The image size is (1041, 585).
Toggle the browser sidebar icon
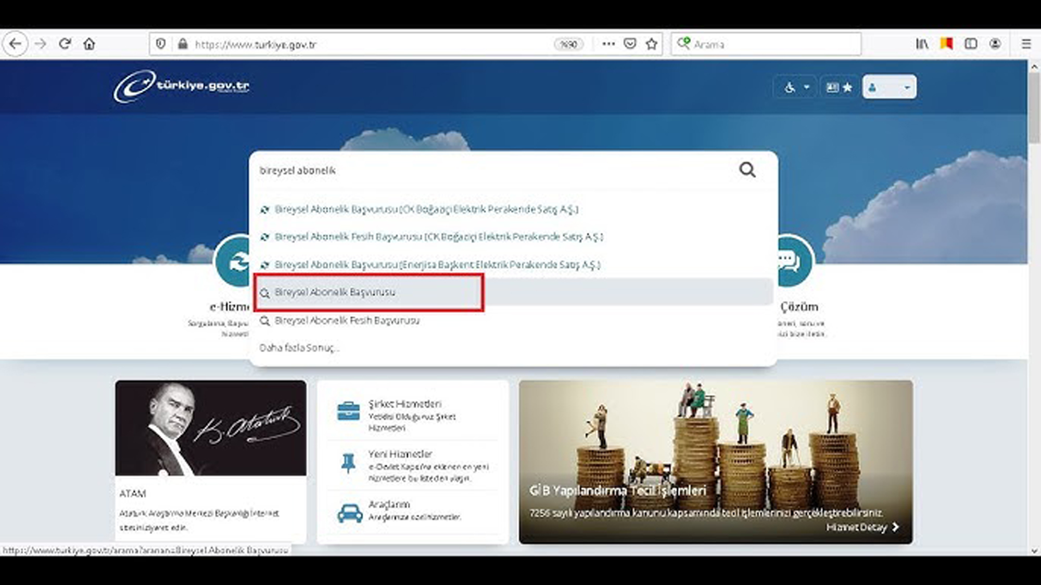[971, 44]
